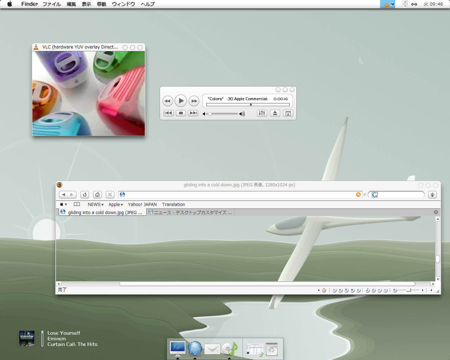Viewport: 450px width, 360px height.
Task: Open the bookmarks book icon
Action: click(77, 204)
